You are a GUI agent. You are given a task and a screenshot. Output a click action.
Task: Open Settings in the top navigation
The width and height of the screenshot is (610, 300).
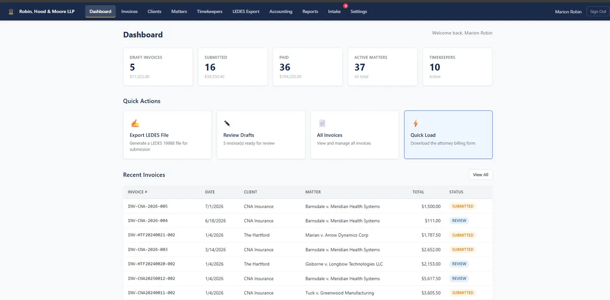pyautogui.click(x=358, y=11)
